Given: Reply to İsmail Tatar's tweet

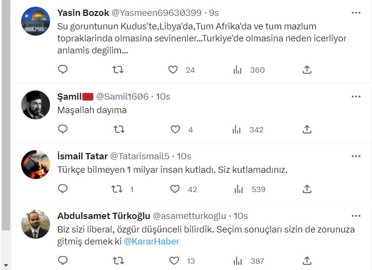Looking at the screenshot, I should click(x=63, y=189).
